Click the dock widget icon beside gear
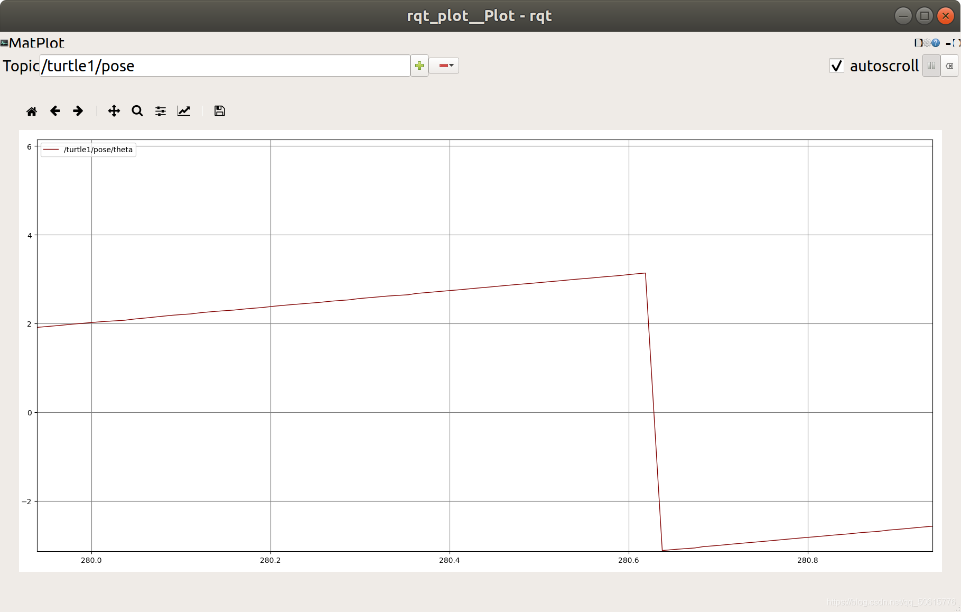The height and width of the screenshot is (612, 961). point(919,43)
